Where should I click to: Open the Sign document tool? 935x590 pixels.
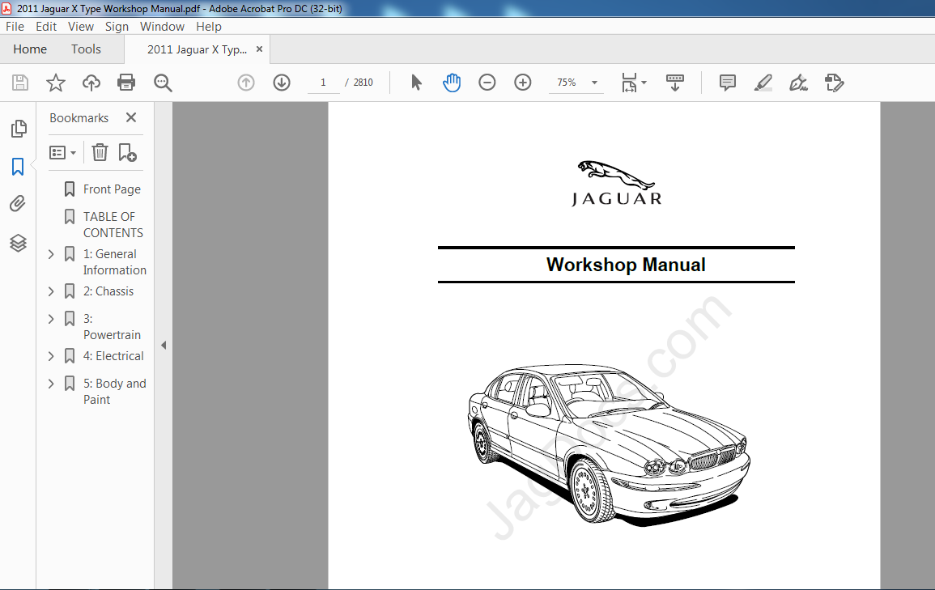coord(798,83)
